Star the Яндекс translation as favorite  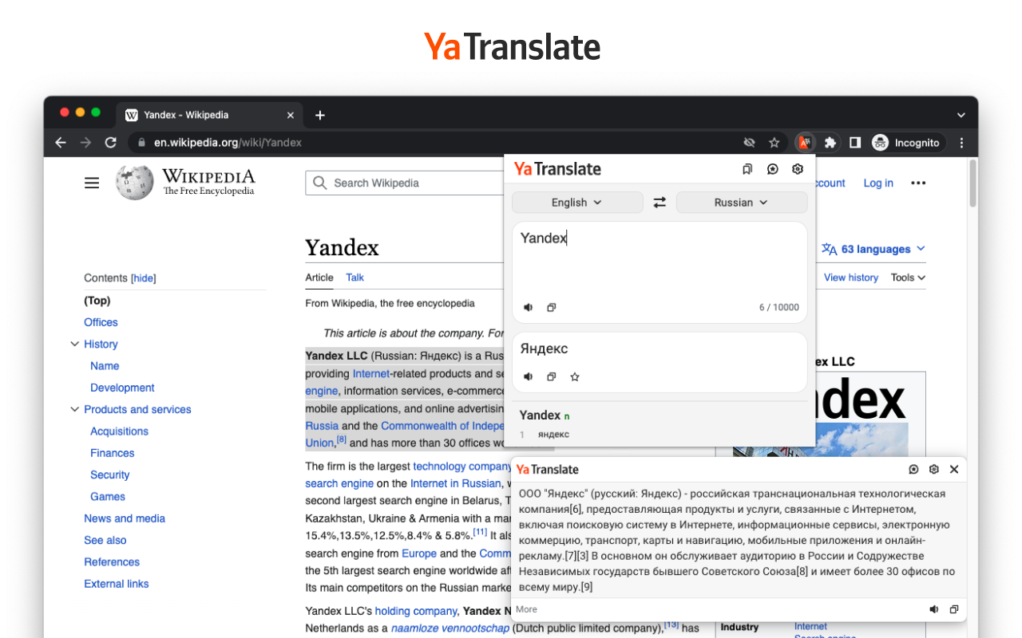(x=575, y=376)
